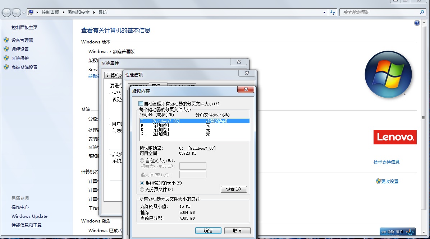
Task: Click shield icon next to 设备管理器
Action: tap(6, 40)
